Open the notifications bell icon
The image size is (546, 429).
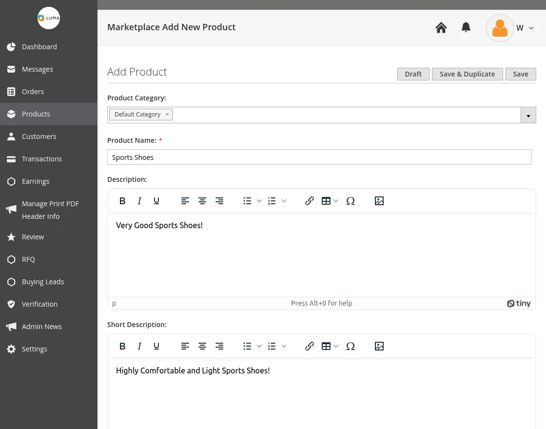pyautogui.click(x=466, y=27)
